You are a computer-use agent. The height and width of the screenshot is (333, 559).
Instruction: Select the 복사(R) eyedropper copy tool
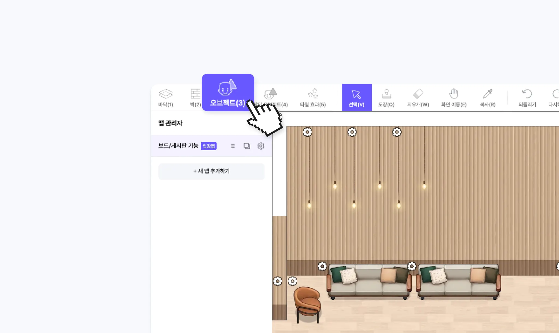coord(487,98)
